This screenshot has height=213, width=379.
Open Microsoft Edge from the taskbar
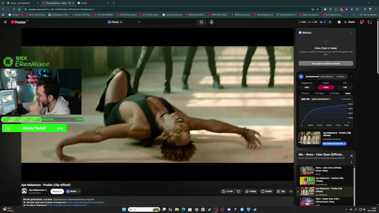pos(183,209)
